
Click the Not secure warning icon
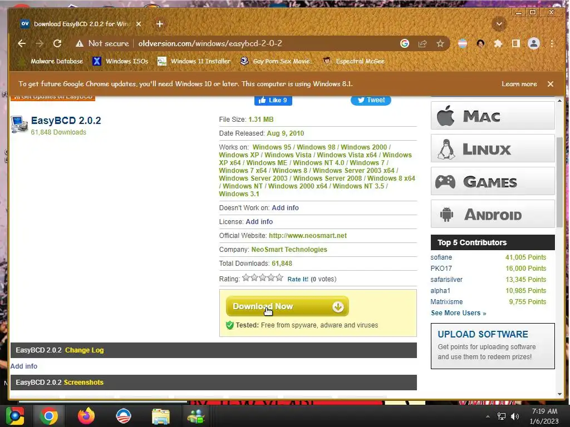[x=80, y=43]
